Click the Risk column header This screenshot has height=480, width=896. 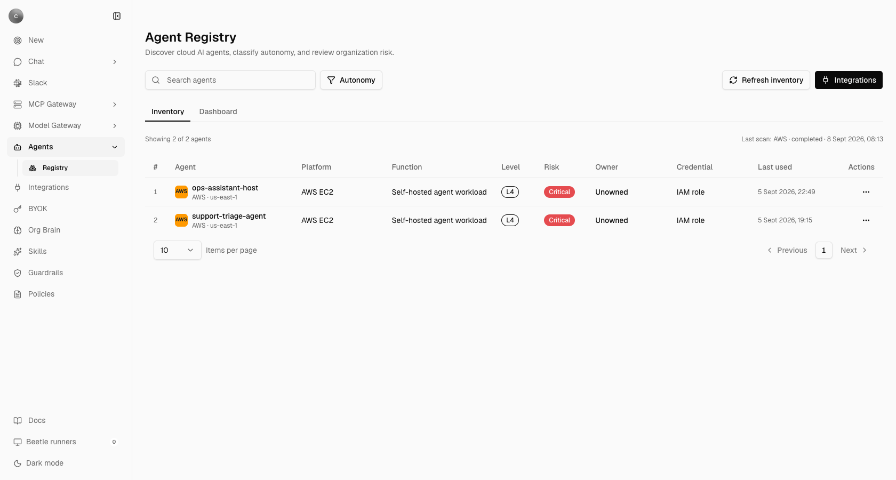coord(551,167)
